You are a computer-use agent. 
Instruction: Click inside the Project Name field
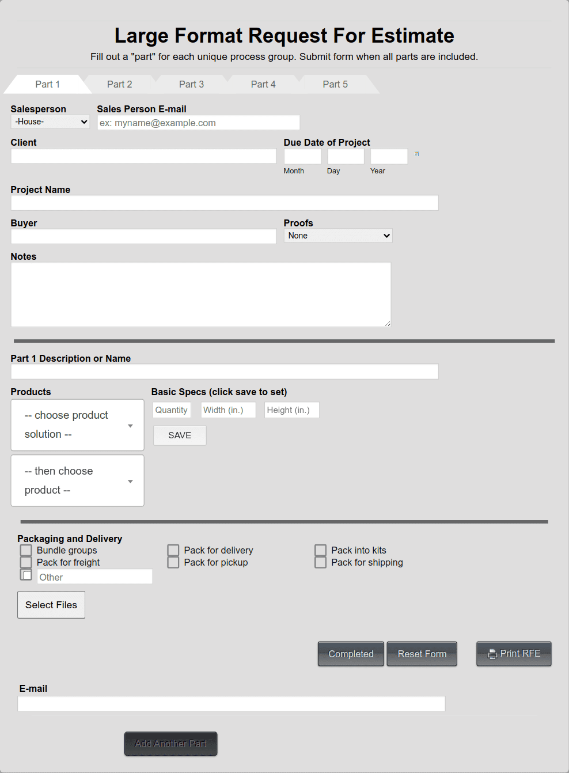pos(224,202)
